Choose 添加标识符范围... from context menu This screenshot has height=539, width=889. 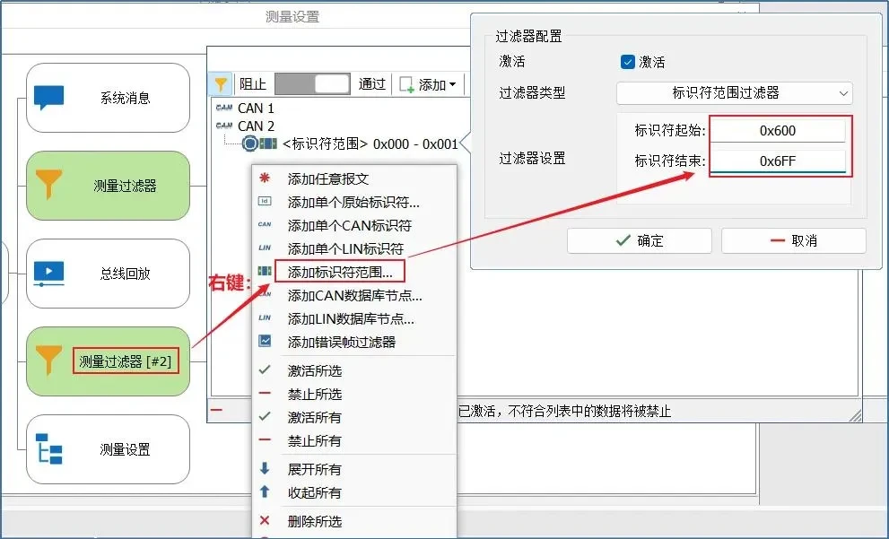tap(340, 271)
